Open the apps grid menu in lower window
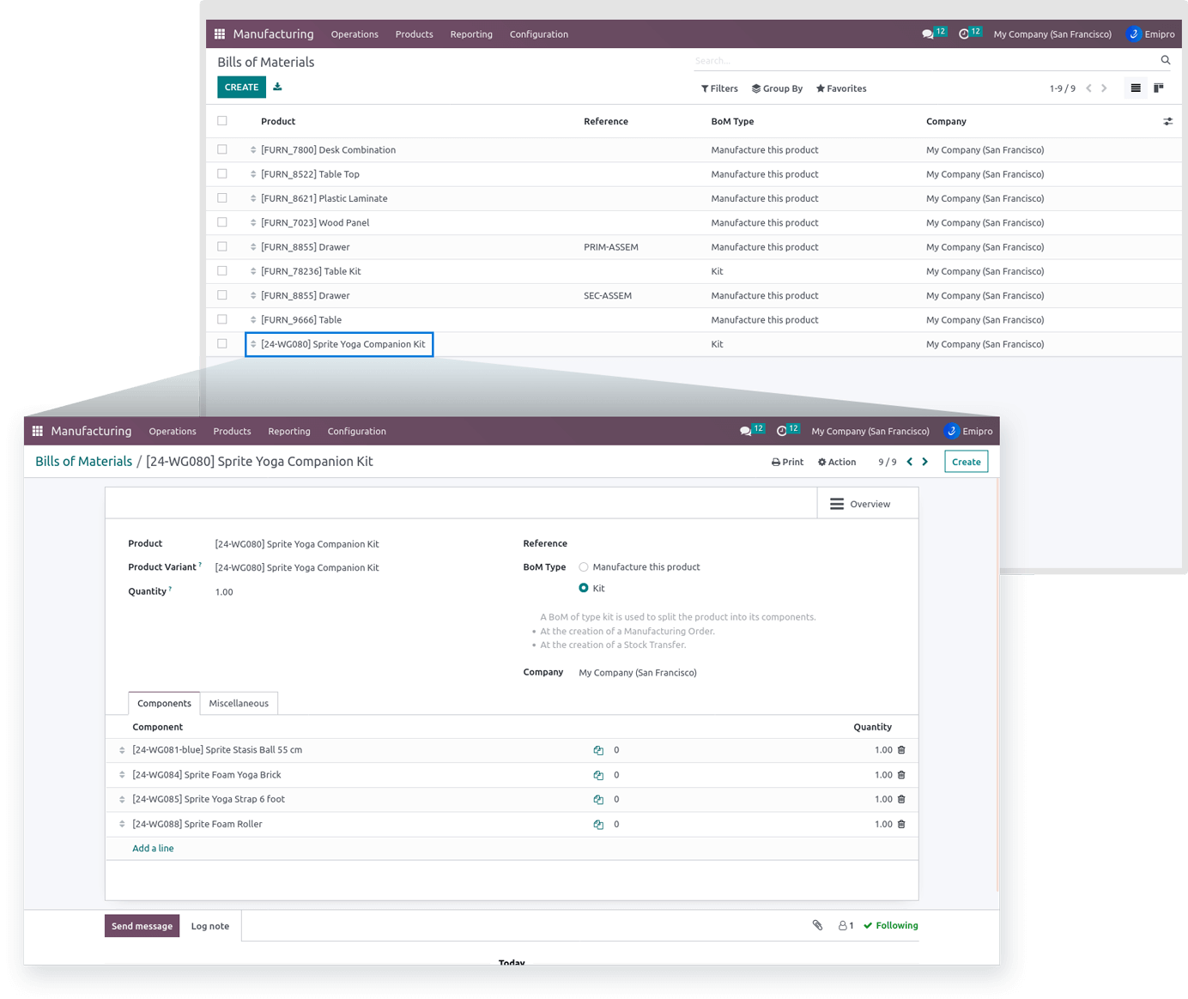Image resolution: width=1188 pixels, height=999 pixels. [38, 431]
